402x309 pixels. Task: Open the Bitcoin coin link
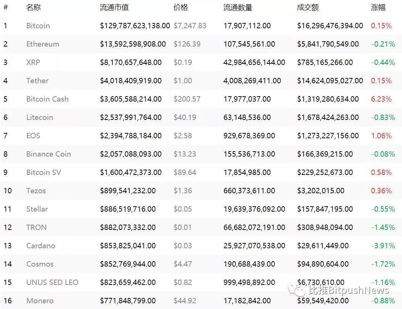[38, 26]
